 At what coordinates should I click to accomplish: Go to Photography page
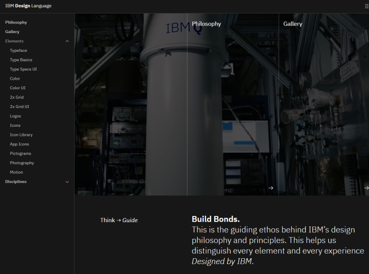tap(22, 163)
